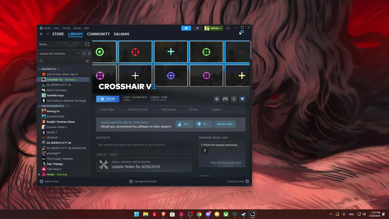Click View all friends who play
Image resolution: width=389 pixels, height=219 pixels.
click(226, 162)
